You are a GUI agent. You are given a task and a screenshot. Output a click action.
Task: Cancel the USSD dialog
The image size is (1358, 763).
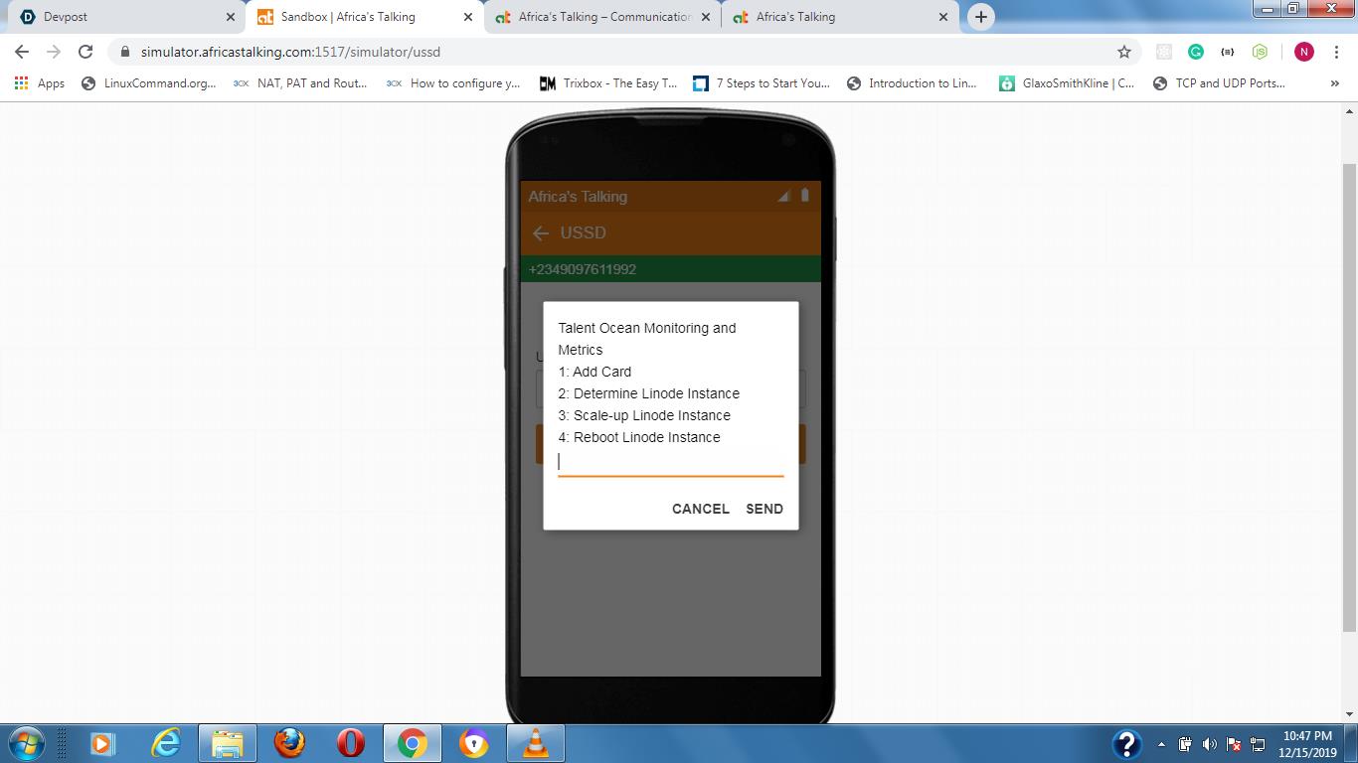click(x=701, y=509)
